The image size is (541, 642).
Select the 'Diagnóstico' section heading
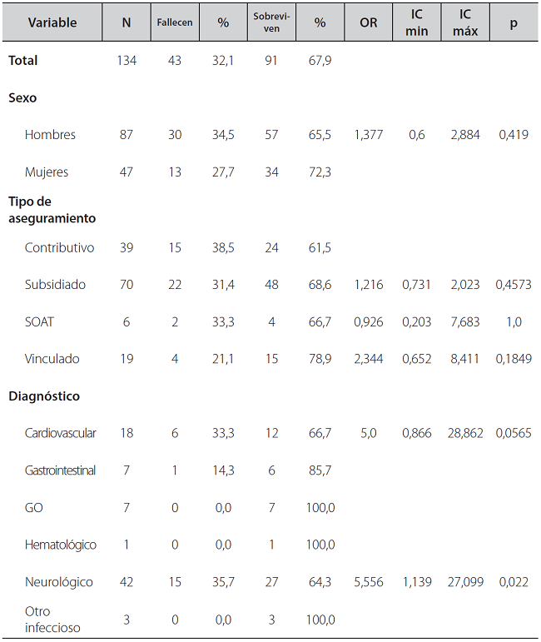tap(44, 396)
